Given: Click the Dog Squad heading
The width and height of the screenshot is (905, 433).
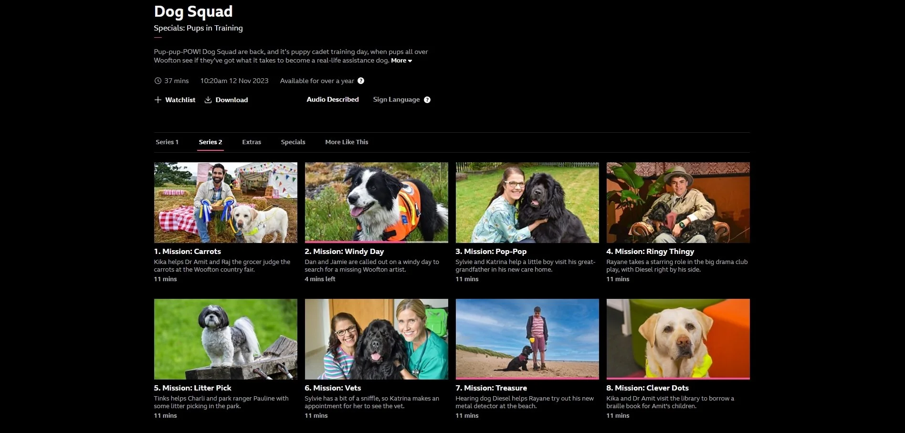Looking at the screenshot, I should tap(193, 11).
